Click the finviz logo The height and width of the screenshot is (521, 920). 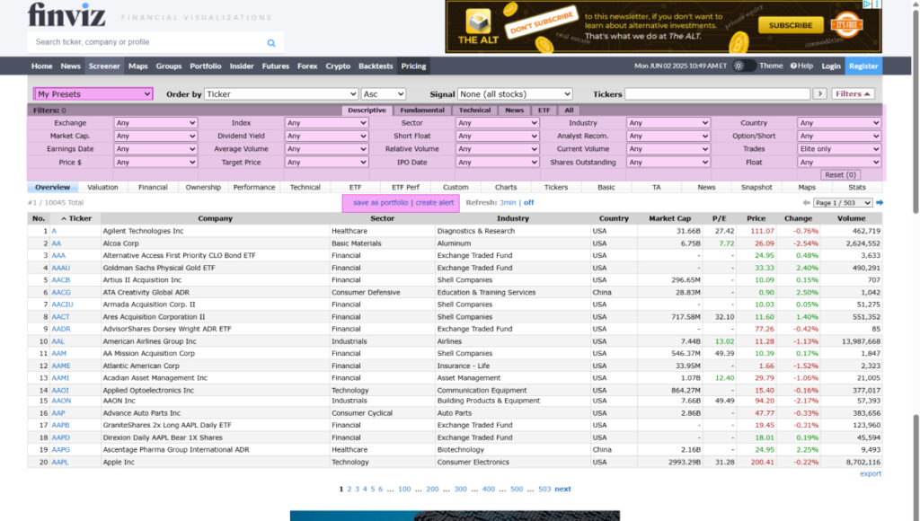click(66, 14)
